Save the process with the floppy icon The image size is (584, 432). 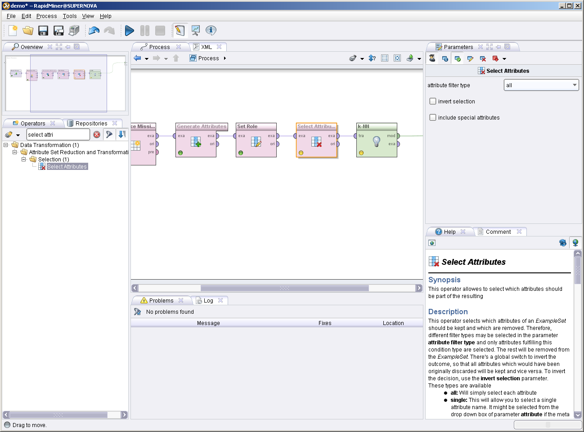tap(43, 31)
